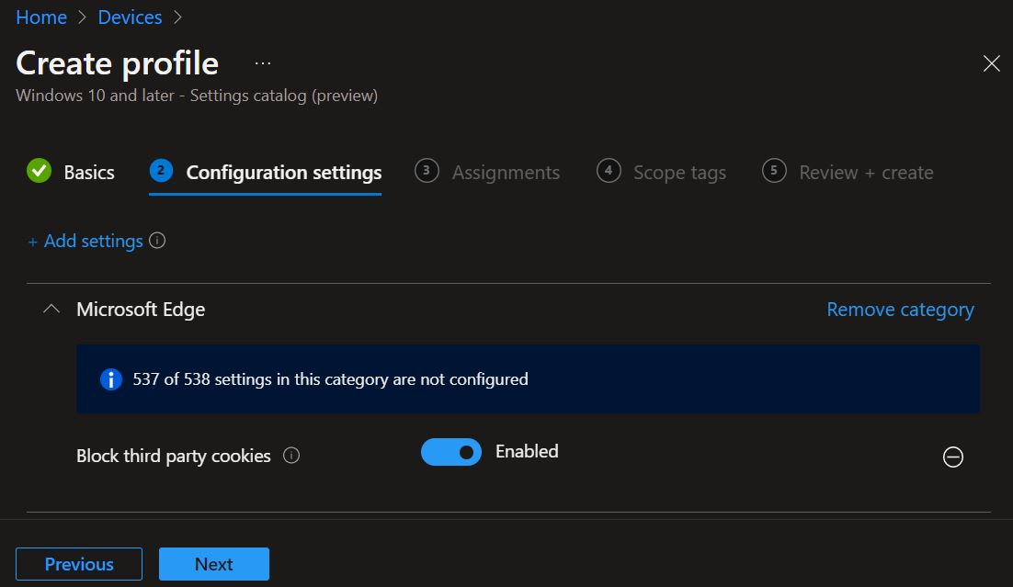Remove the Microsoft Edge category

900,309
